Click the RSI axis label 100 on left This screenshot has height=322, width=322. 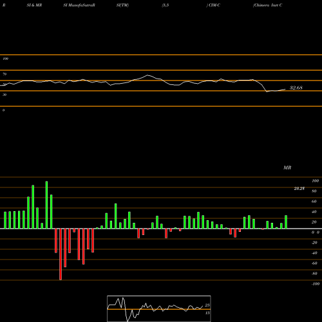[6, 59]
